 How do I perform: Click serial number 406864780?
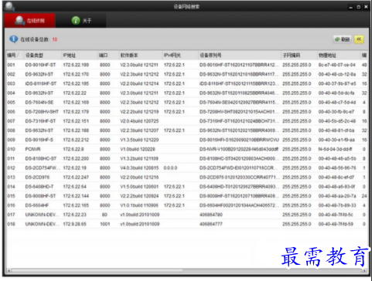[211, 215]
